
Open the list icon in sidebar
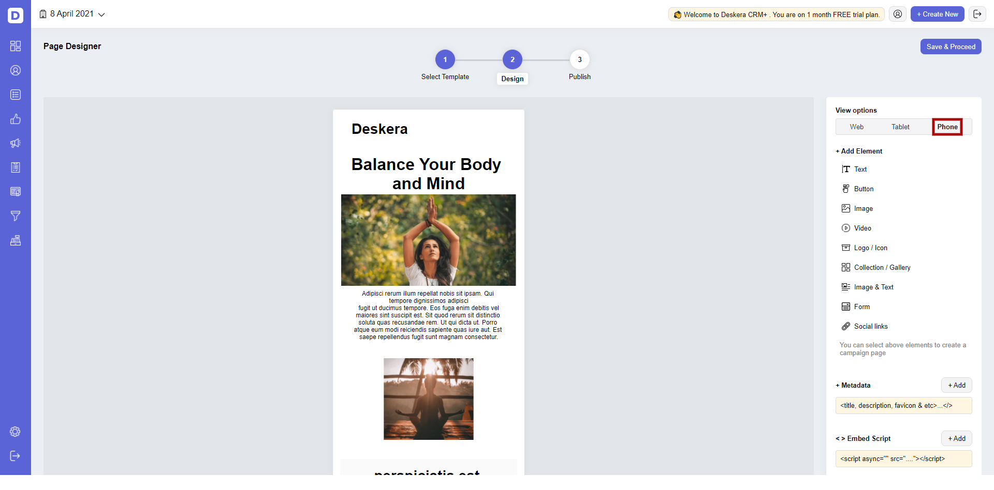point(16,95)
